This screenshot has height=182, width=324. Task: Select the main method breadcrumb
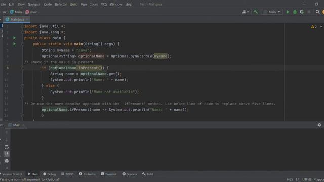point(31,12)
